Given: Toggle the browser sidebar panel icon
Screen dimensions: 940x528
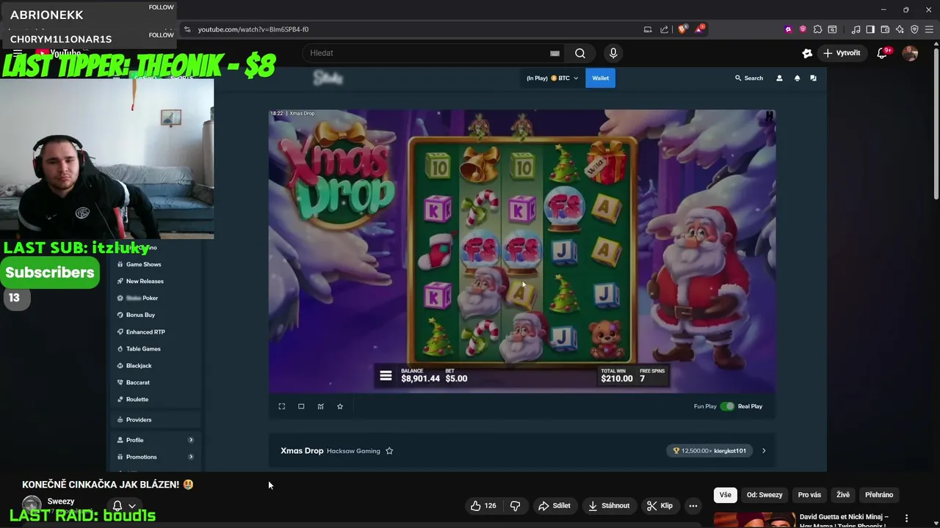Looking at the screenshot, I should pyautogui.click(x=870, y=29).
